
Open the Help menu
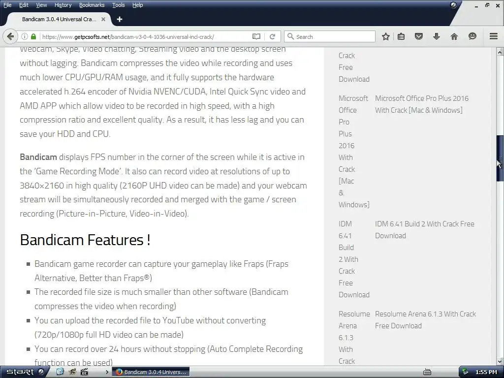click(x=138, y=5)
